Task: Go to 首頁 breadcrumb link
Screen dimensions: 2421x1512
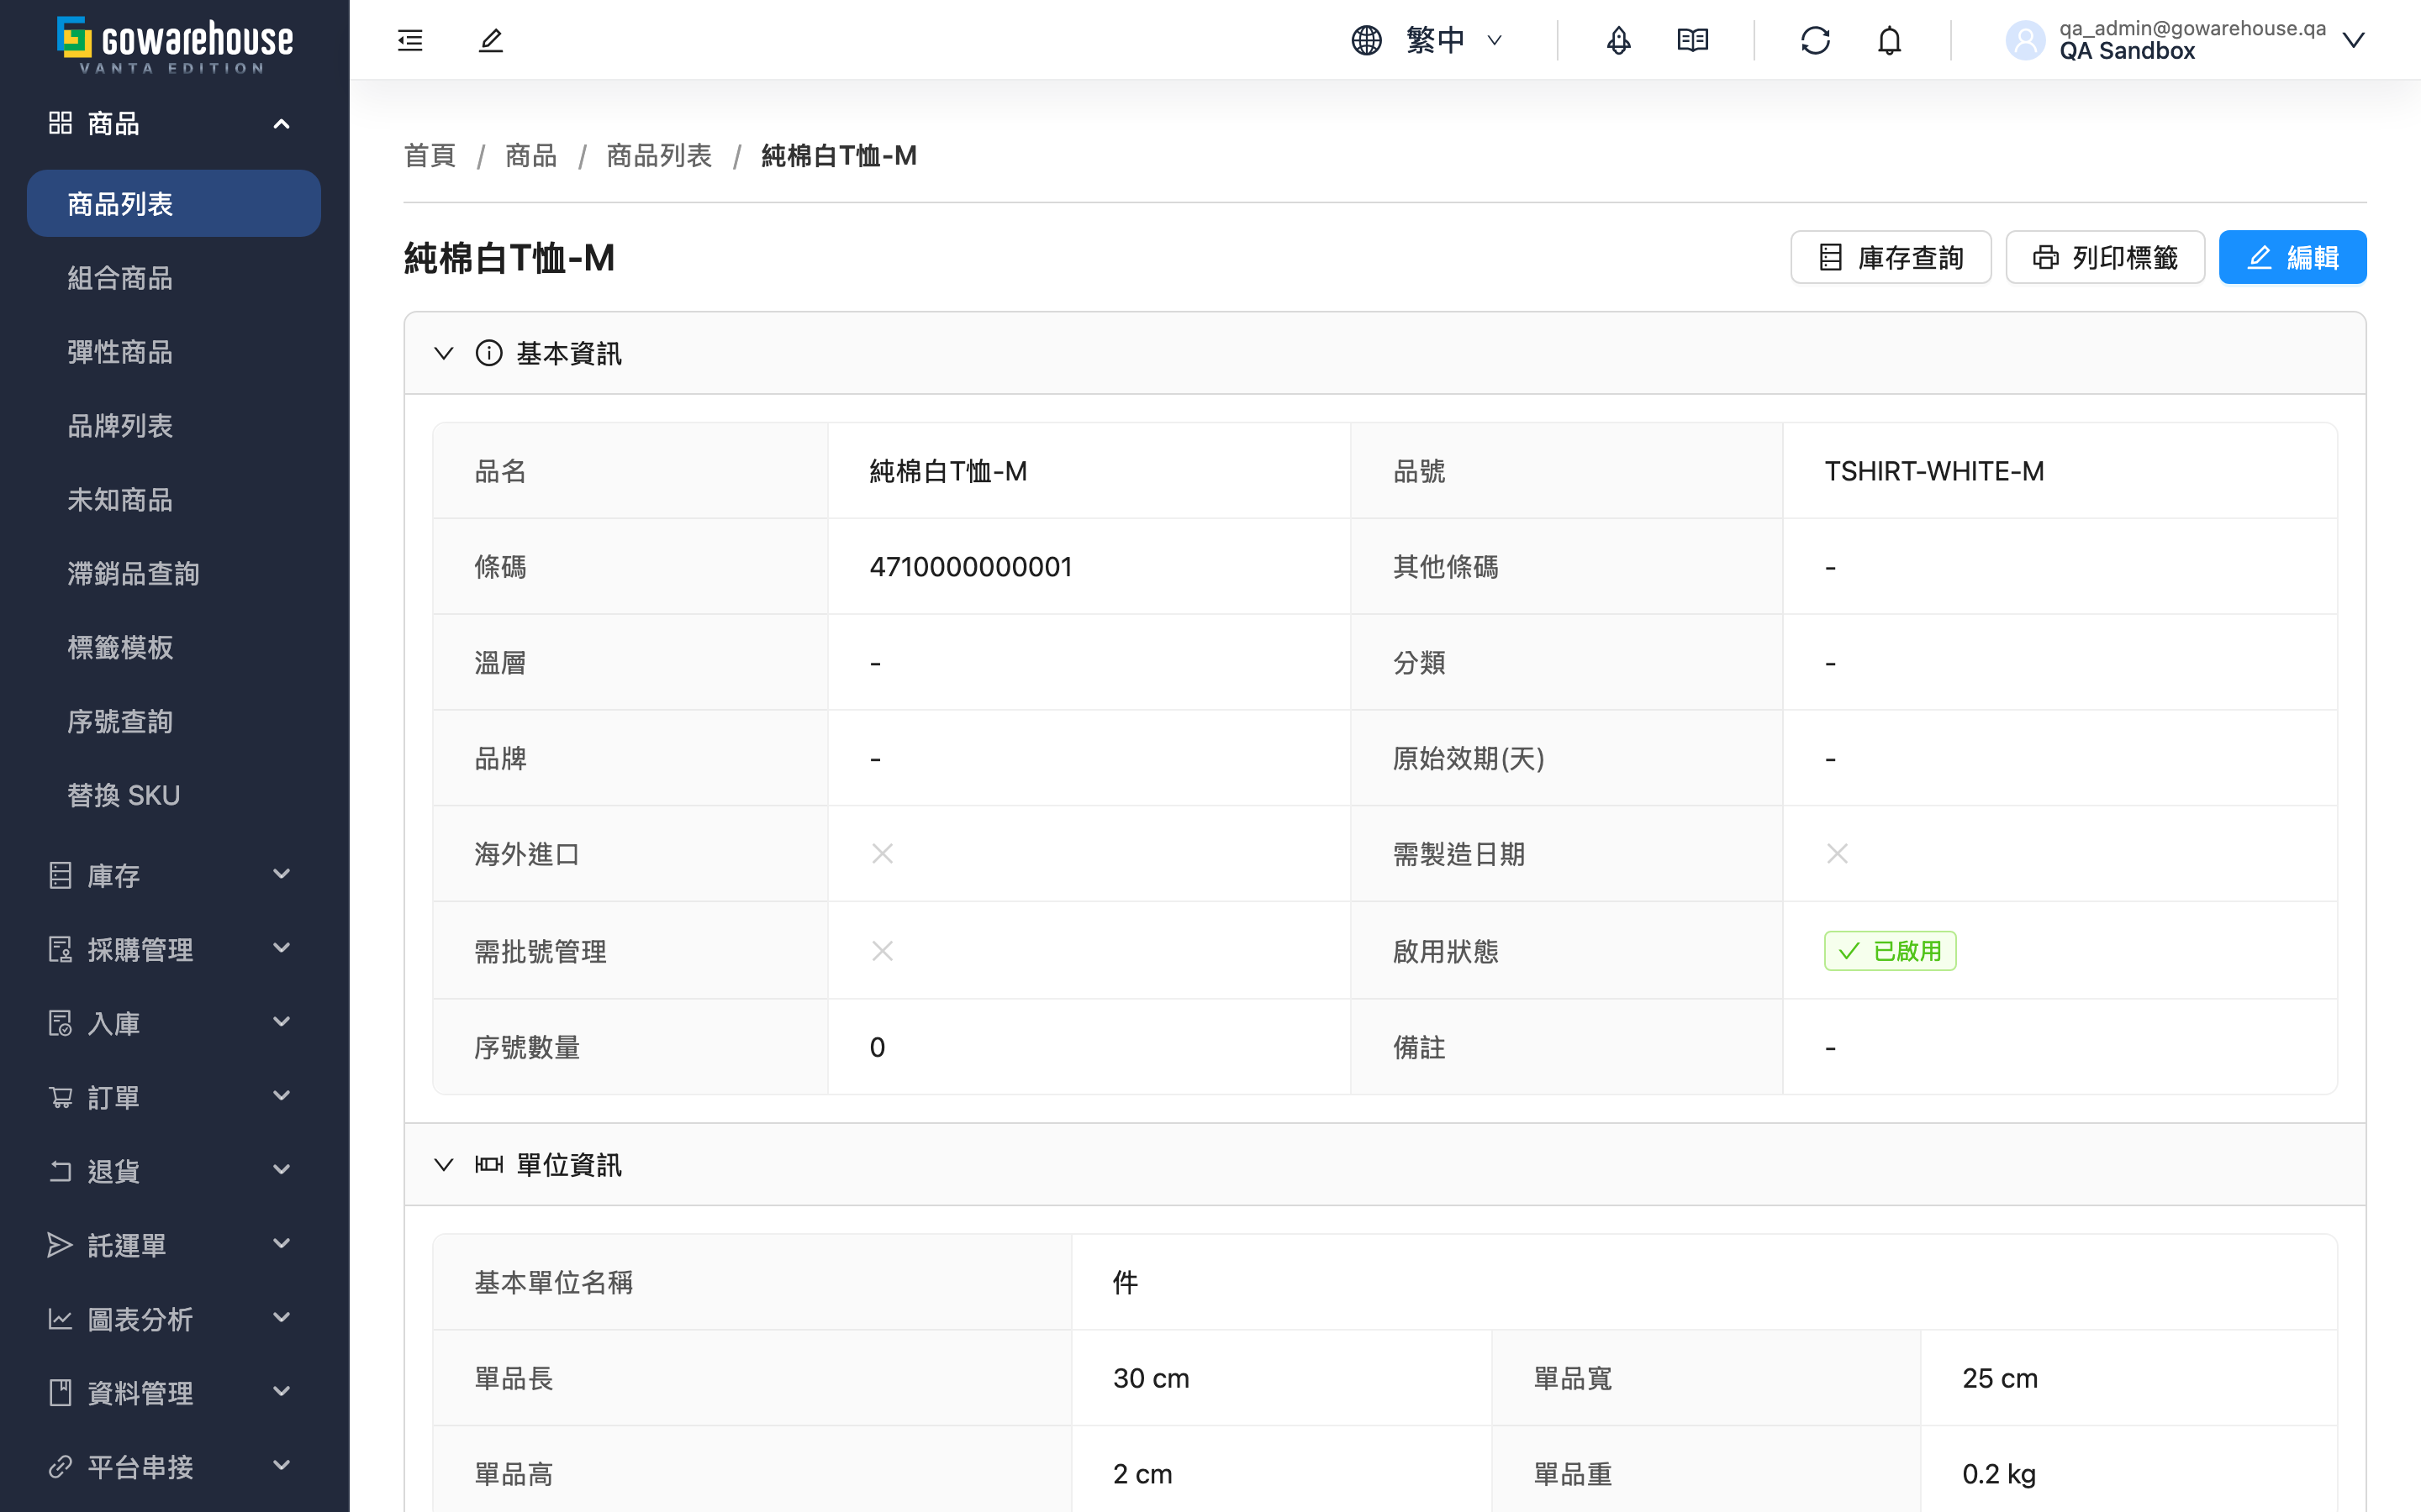Action: tap(430, 156)
